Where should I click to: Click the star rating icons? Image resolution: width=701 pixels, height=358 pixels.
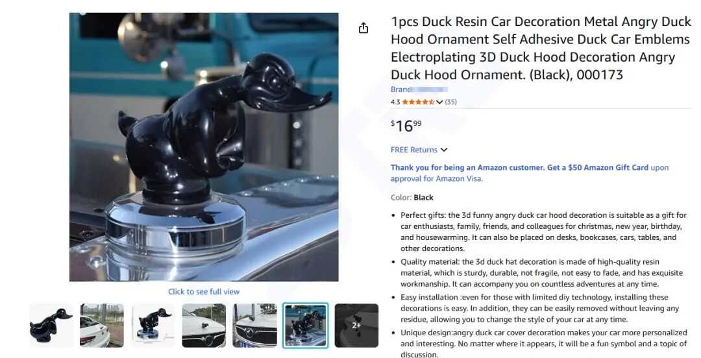[x=419, y=102]
